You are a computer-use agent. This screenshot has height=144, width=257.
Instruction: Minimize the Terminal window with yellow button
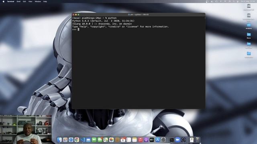coord(76,15)
